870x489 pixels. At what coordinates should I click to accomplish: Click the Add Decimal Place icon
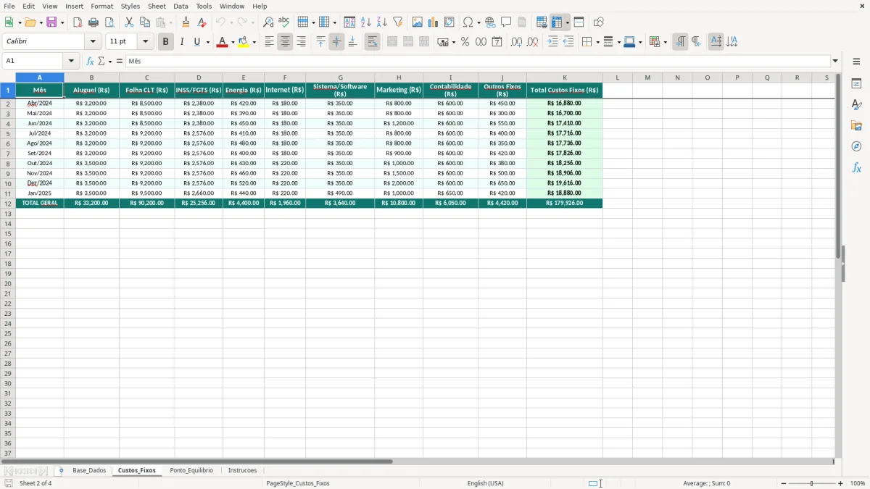pos(516,42)
